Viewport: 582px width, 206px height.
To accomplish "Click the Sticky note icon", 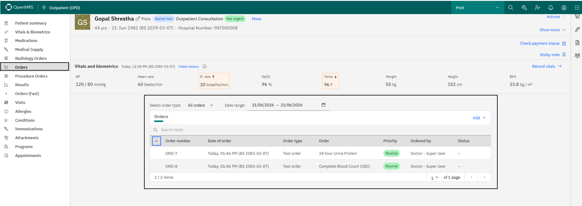I will pyautogui.click(x=564, y=55).
